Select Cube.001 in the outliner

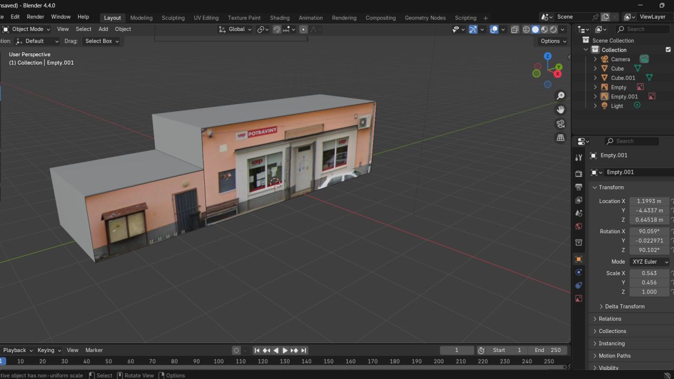coord(623,78)
